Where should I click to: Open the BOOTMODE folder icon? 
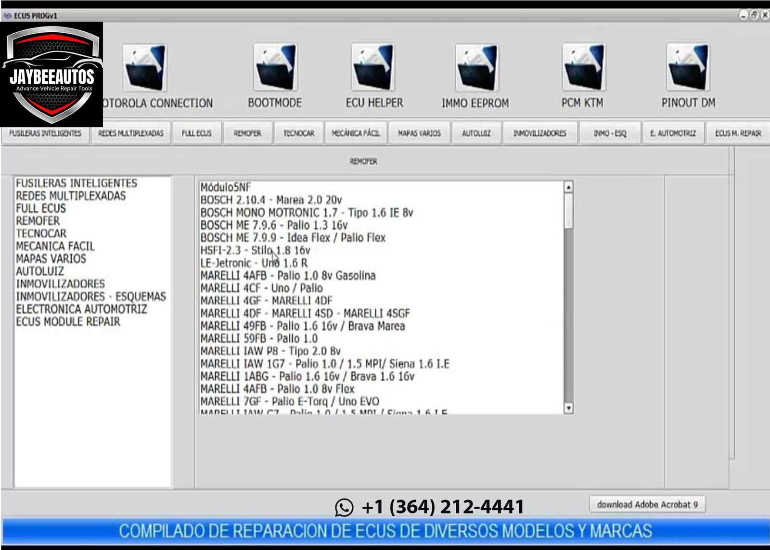click(275, 67)
